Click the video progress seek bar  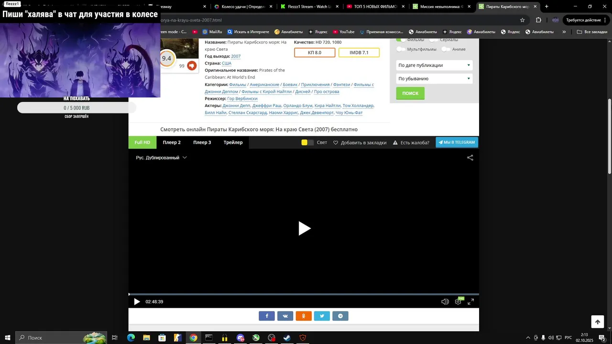point(304,294)
